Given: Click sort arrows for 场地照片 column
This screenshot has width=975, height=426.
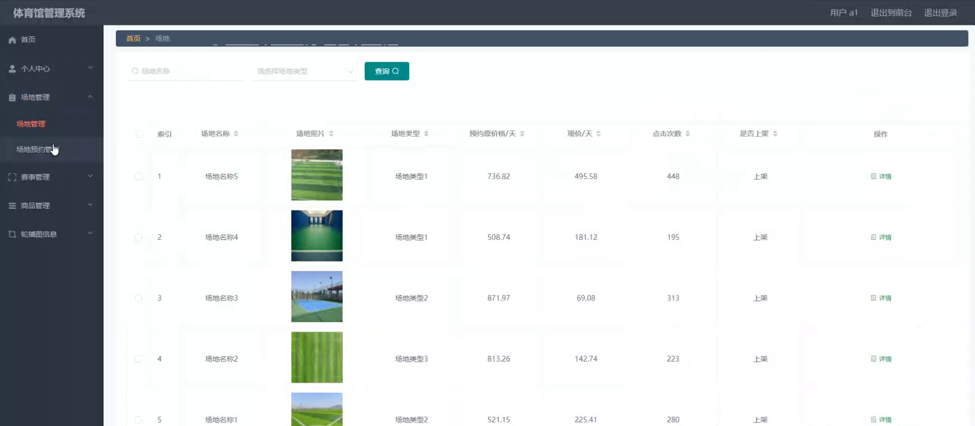Looking at the screenshot, I should click(331, 134).
